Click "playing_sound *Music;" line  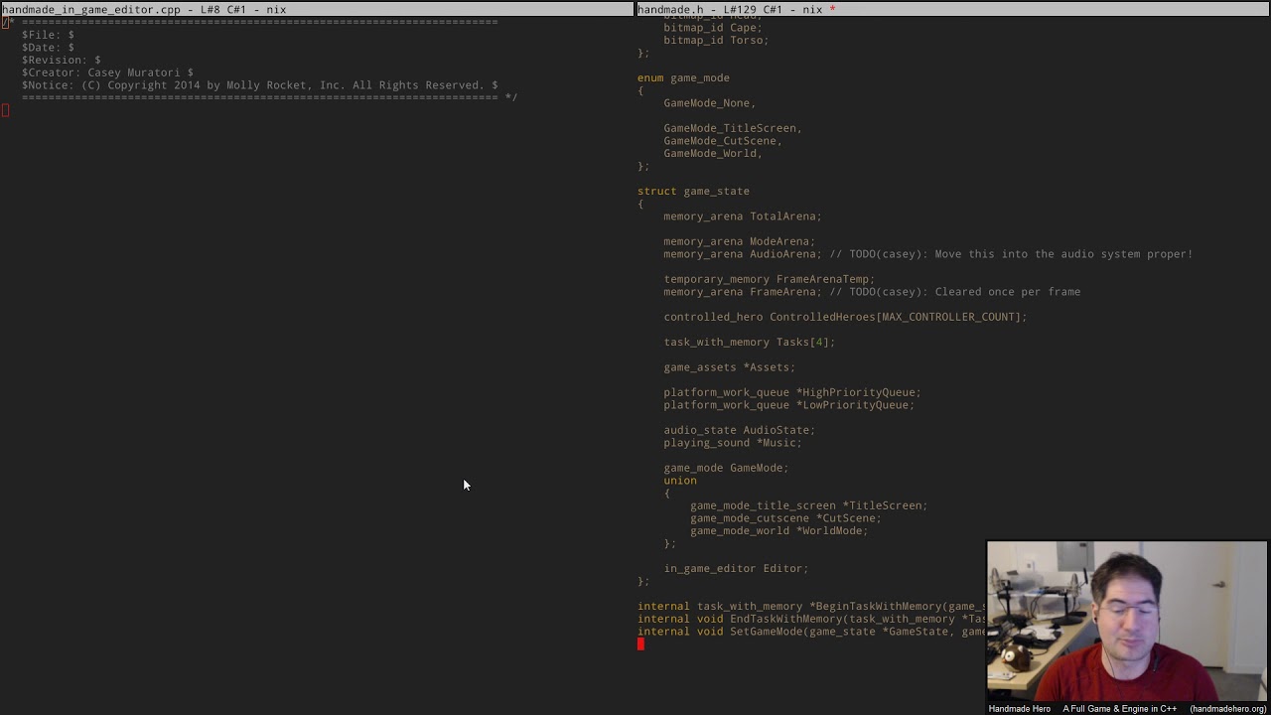733,443
